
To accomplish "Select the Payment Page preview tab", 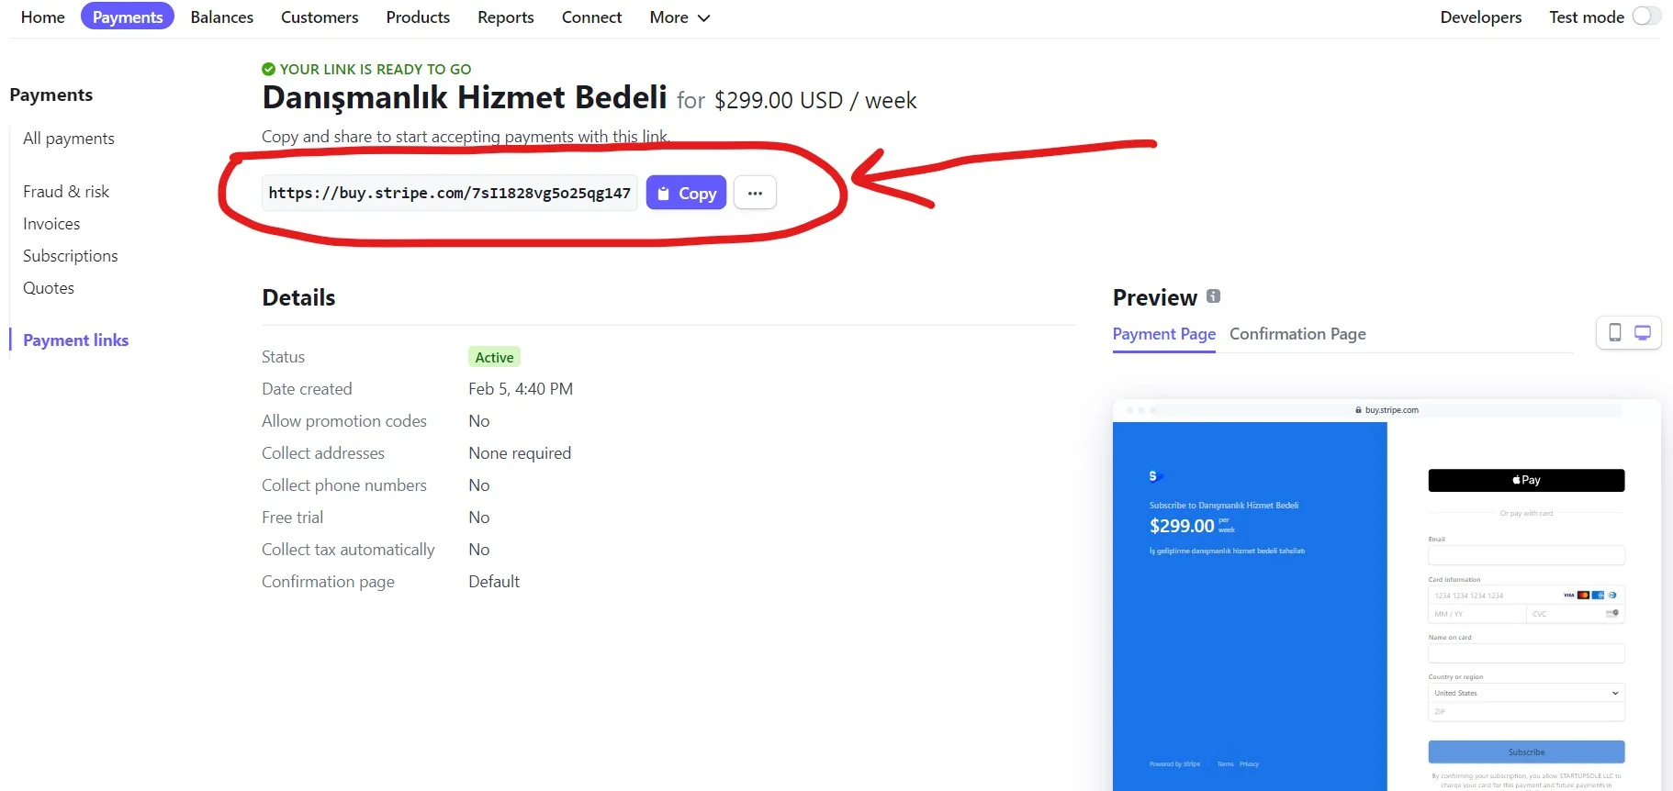I will [1163, 334].
